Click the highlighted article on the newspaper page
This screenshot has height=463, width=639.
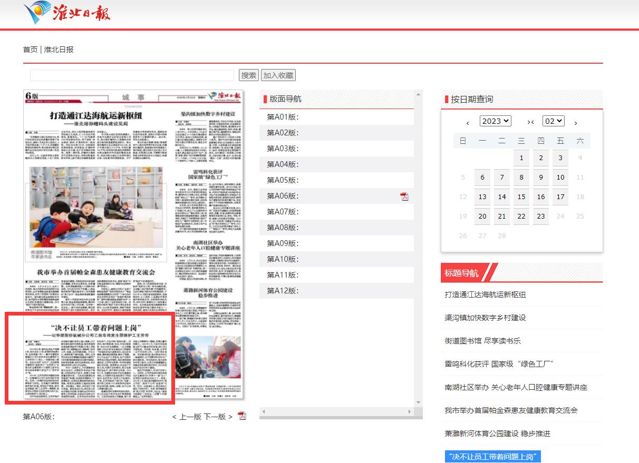[90, 358]
